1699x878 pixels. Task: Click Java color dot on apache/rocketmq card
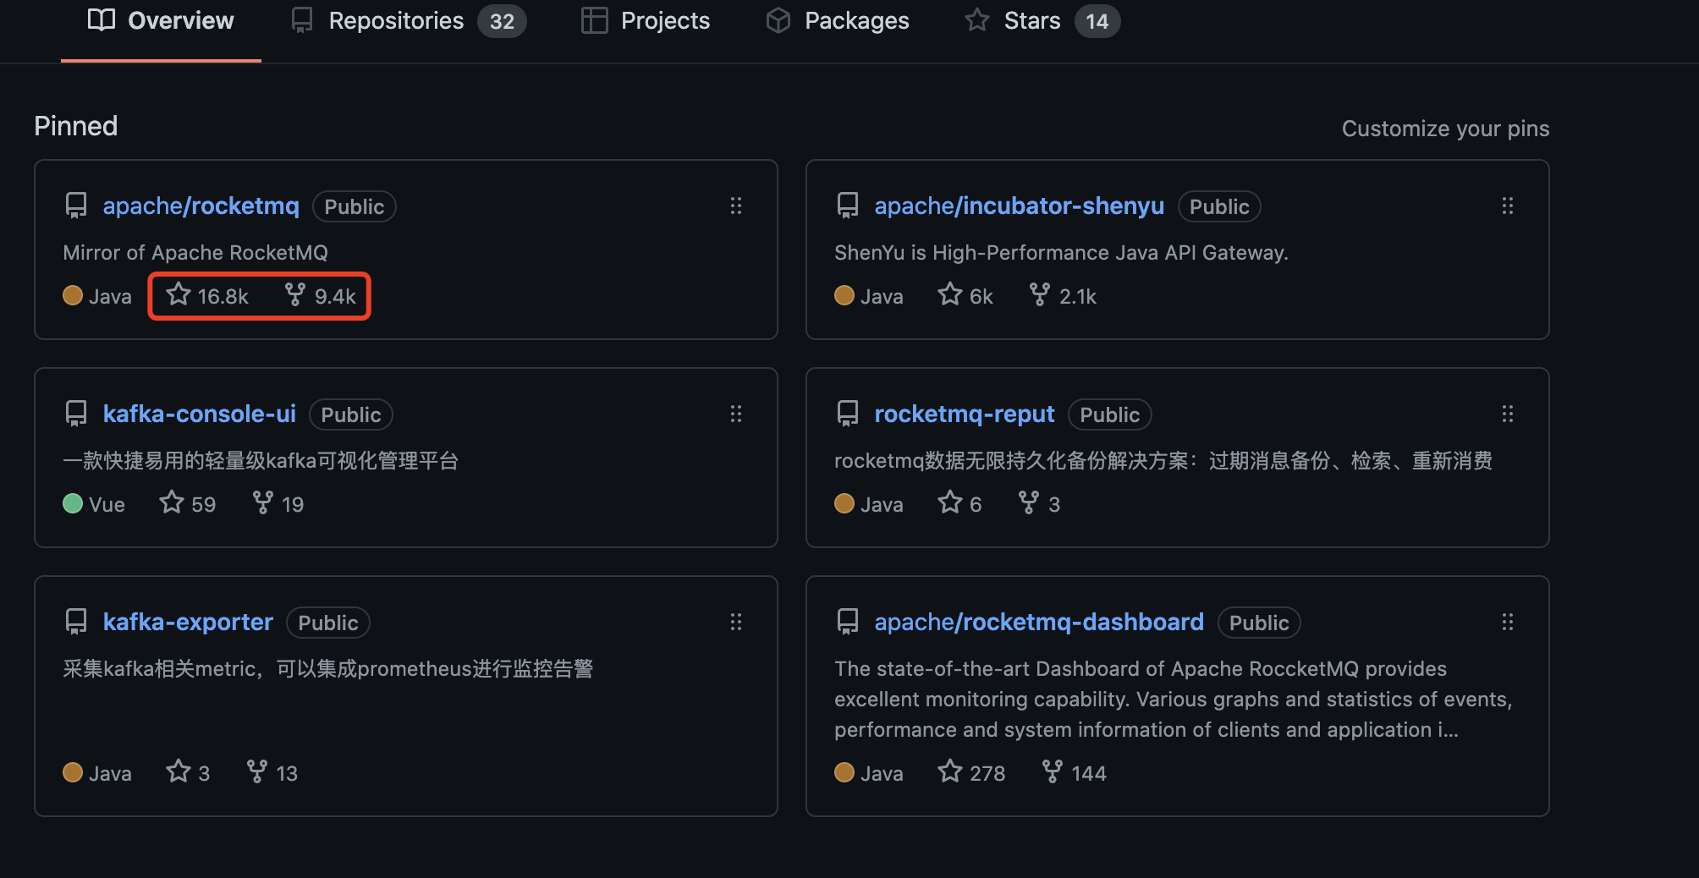click(73, 295)
